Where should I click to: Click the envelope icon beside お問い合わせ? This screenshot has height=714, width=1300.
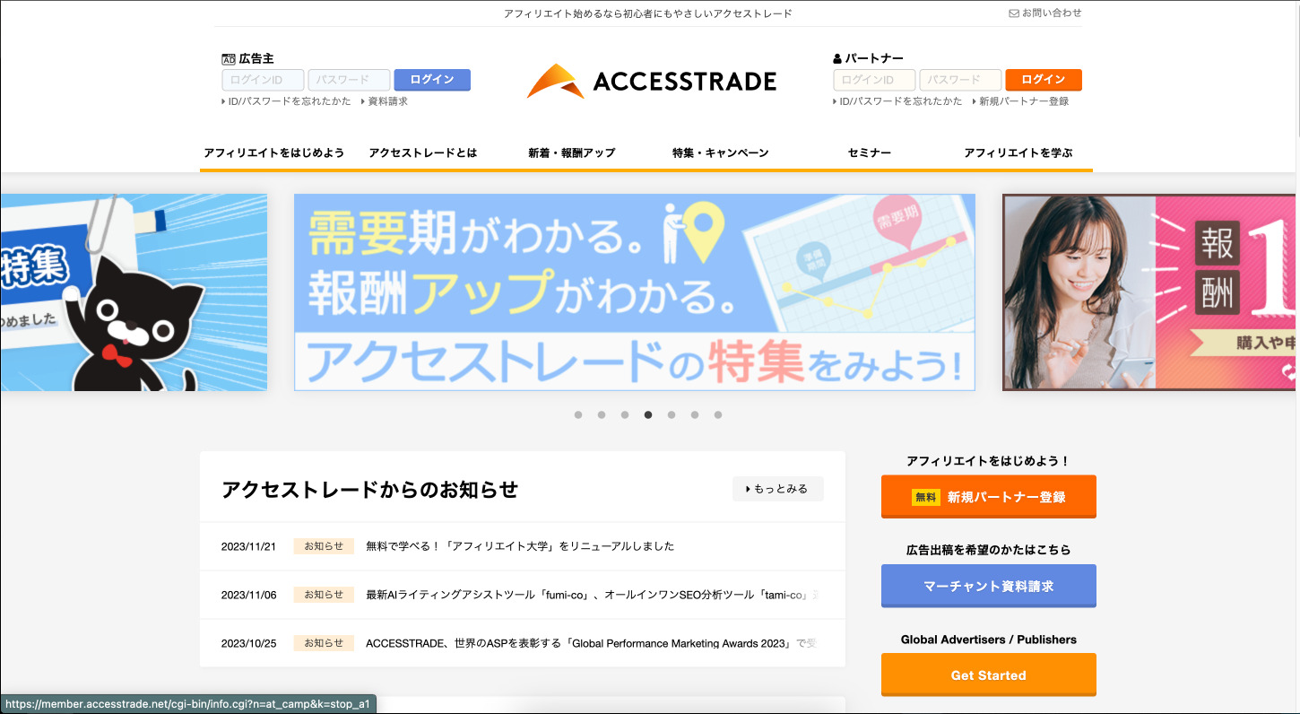(1014, 13)
